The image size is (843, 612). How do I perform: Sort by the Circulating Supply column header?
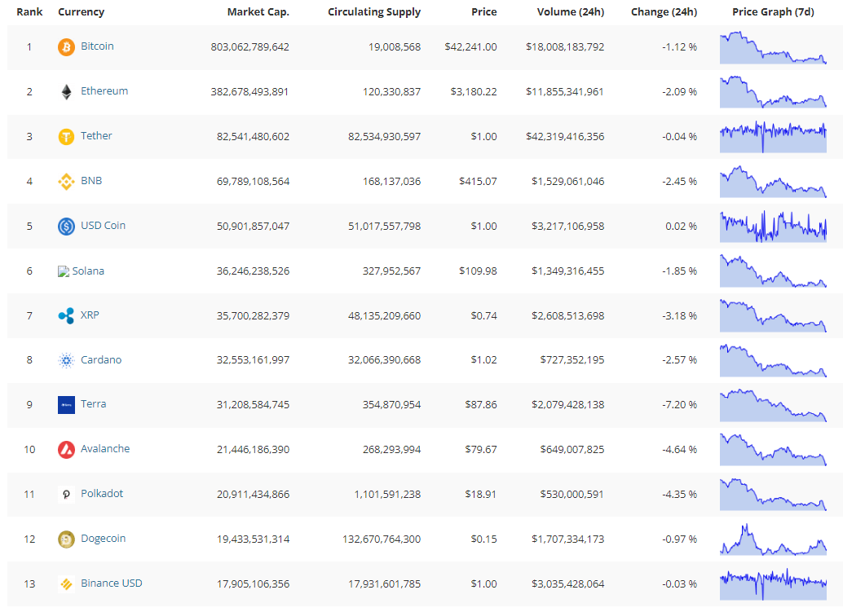tap(374, 12)
